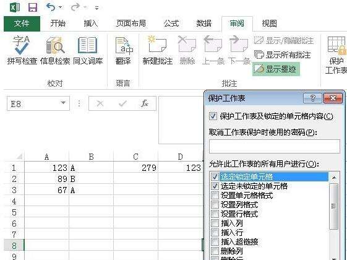This screenshot has height=260, width=347.
Task: Go to next comment 下一条
Action: (239, 50)
